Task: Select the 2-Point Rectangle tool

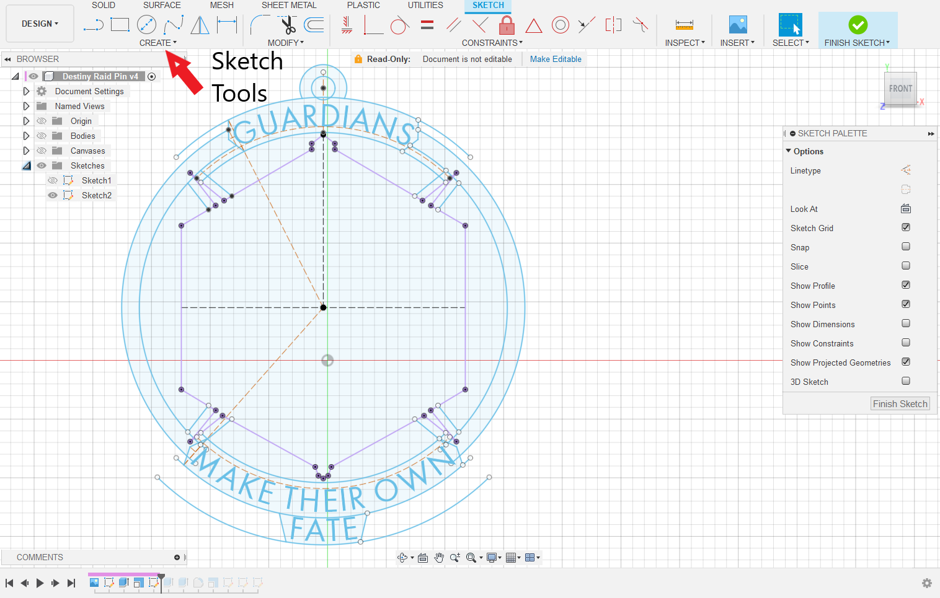Action: point(120,25)
